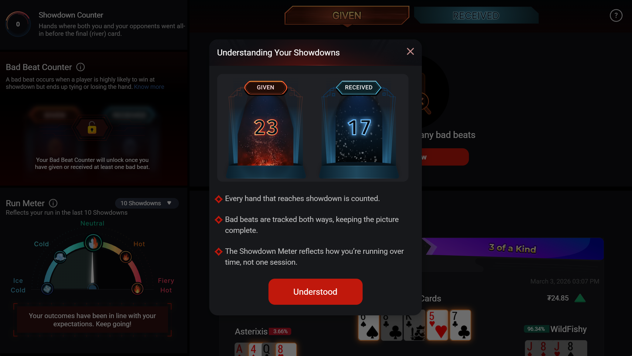Select the Ice Cold cube icon

coord(47,289)
